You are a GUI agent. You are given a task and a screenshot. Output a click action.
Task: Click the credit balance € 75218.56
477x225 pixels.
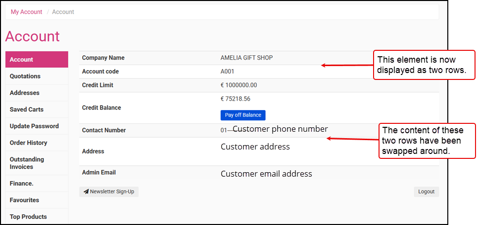coord(236,99)
